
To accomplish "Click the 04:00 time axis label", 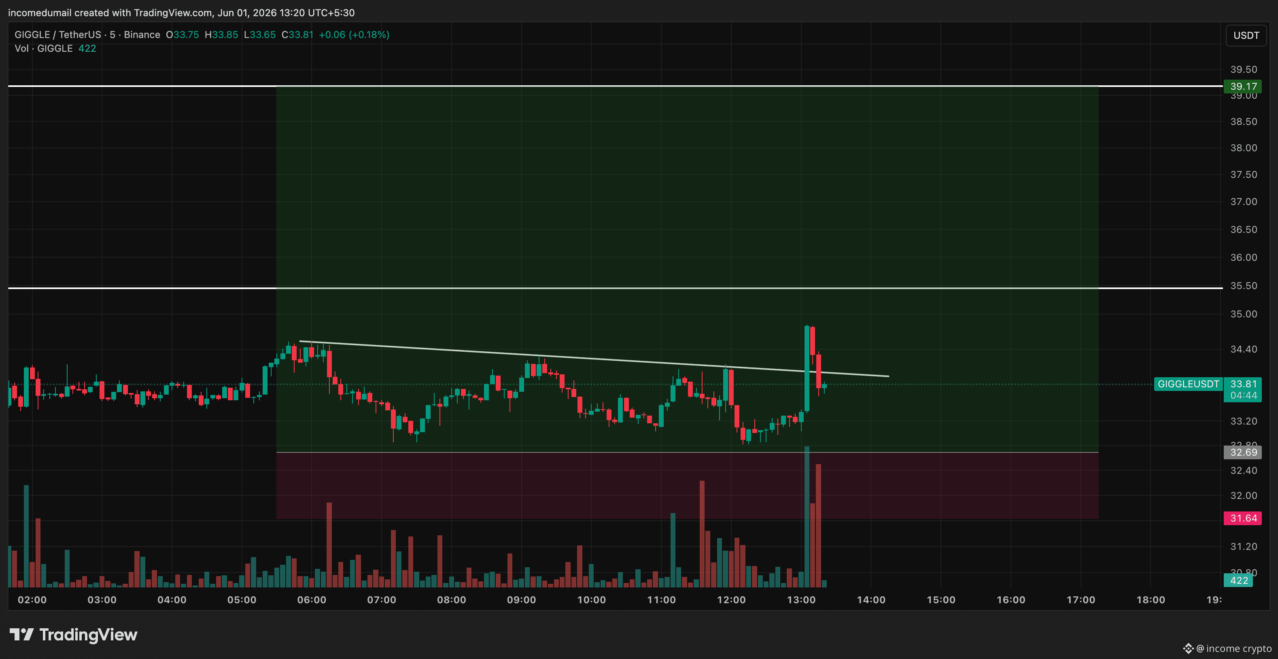I will click(172, 600).
